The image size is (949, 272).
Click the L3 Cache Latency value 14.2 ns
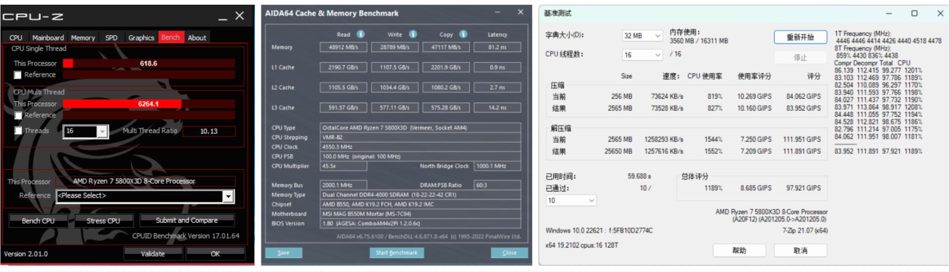click(x=497, y=108)
